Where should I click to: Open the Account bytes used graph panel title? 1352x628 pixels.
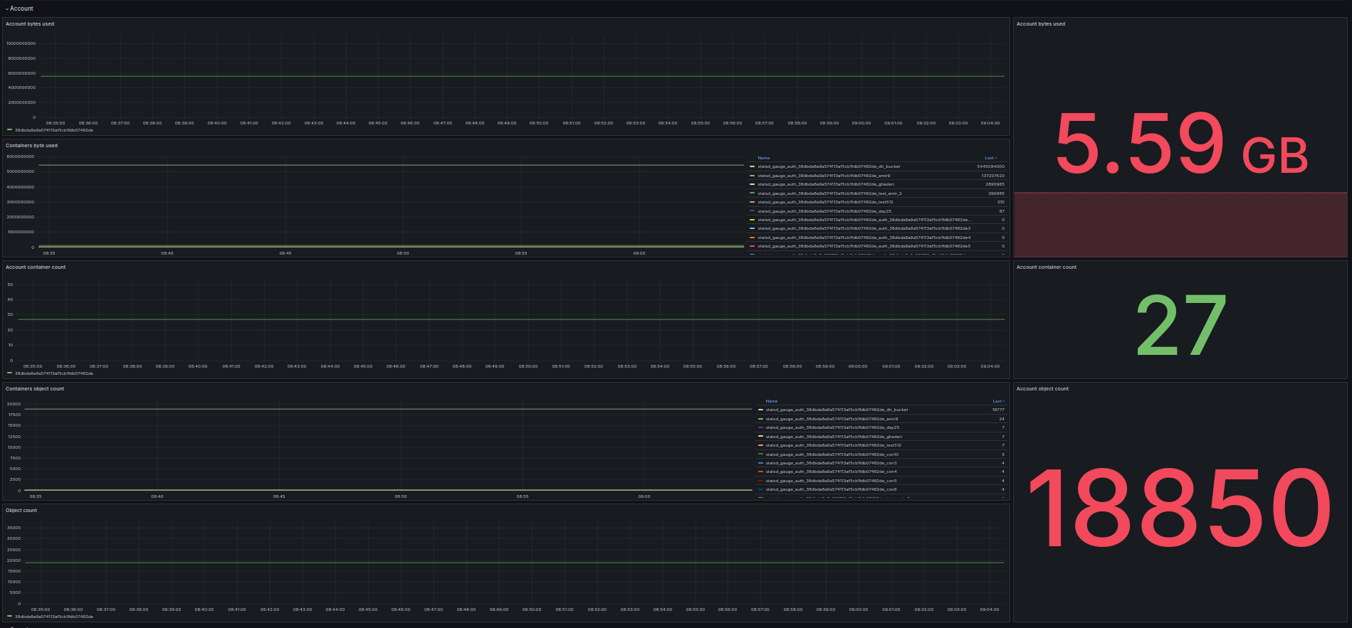point(30,24)
